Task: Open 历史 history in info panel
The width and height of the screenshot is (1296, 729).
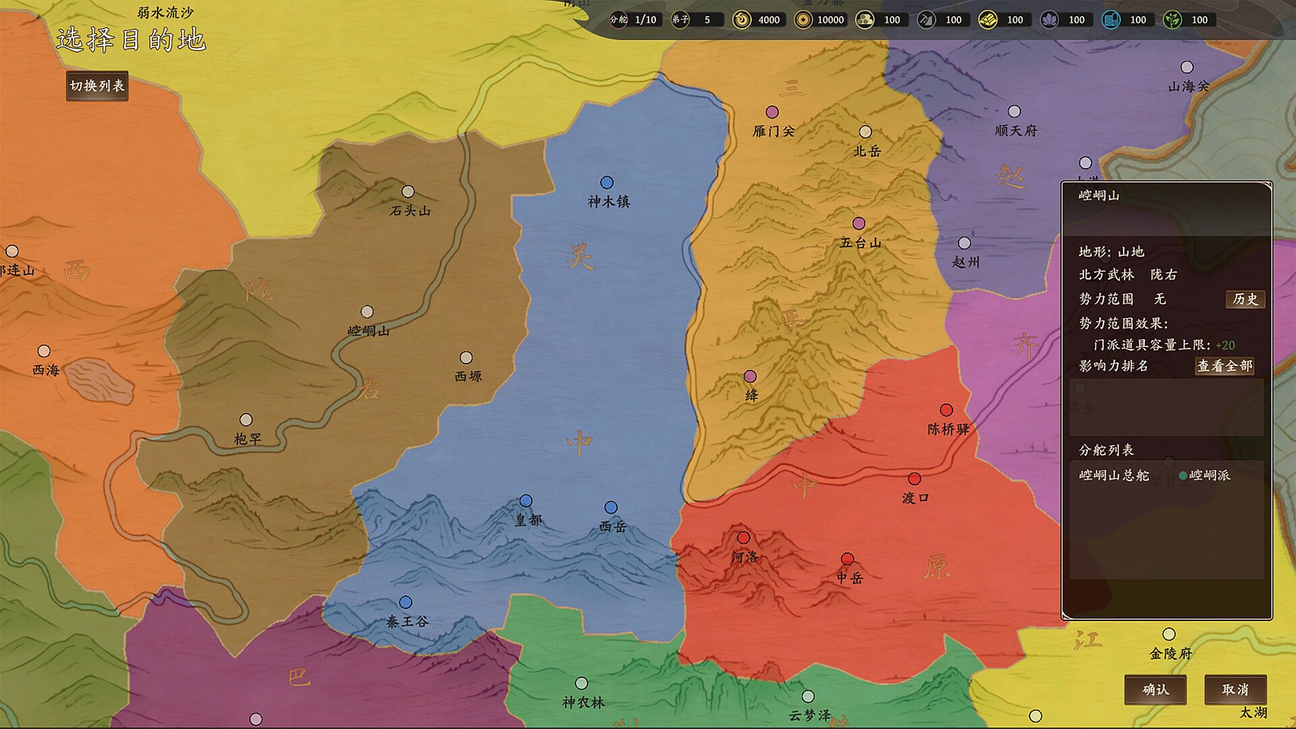Action: [x=1245, y=299]
